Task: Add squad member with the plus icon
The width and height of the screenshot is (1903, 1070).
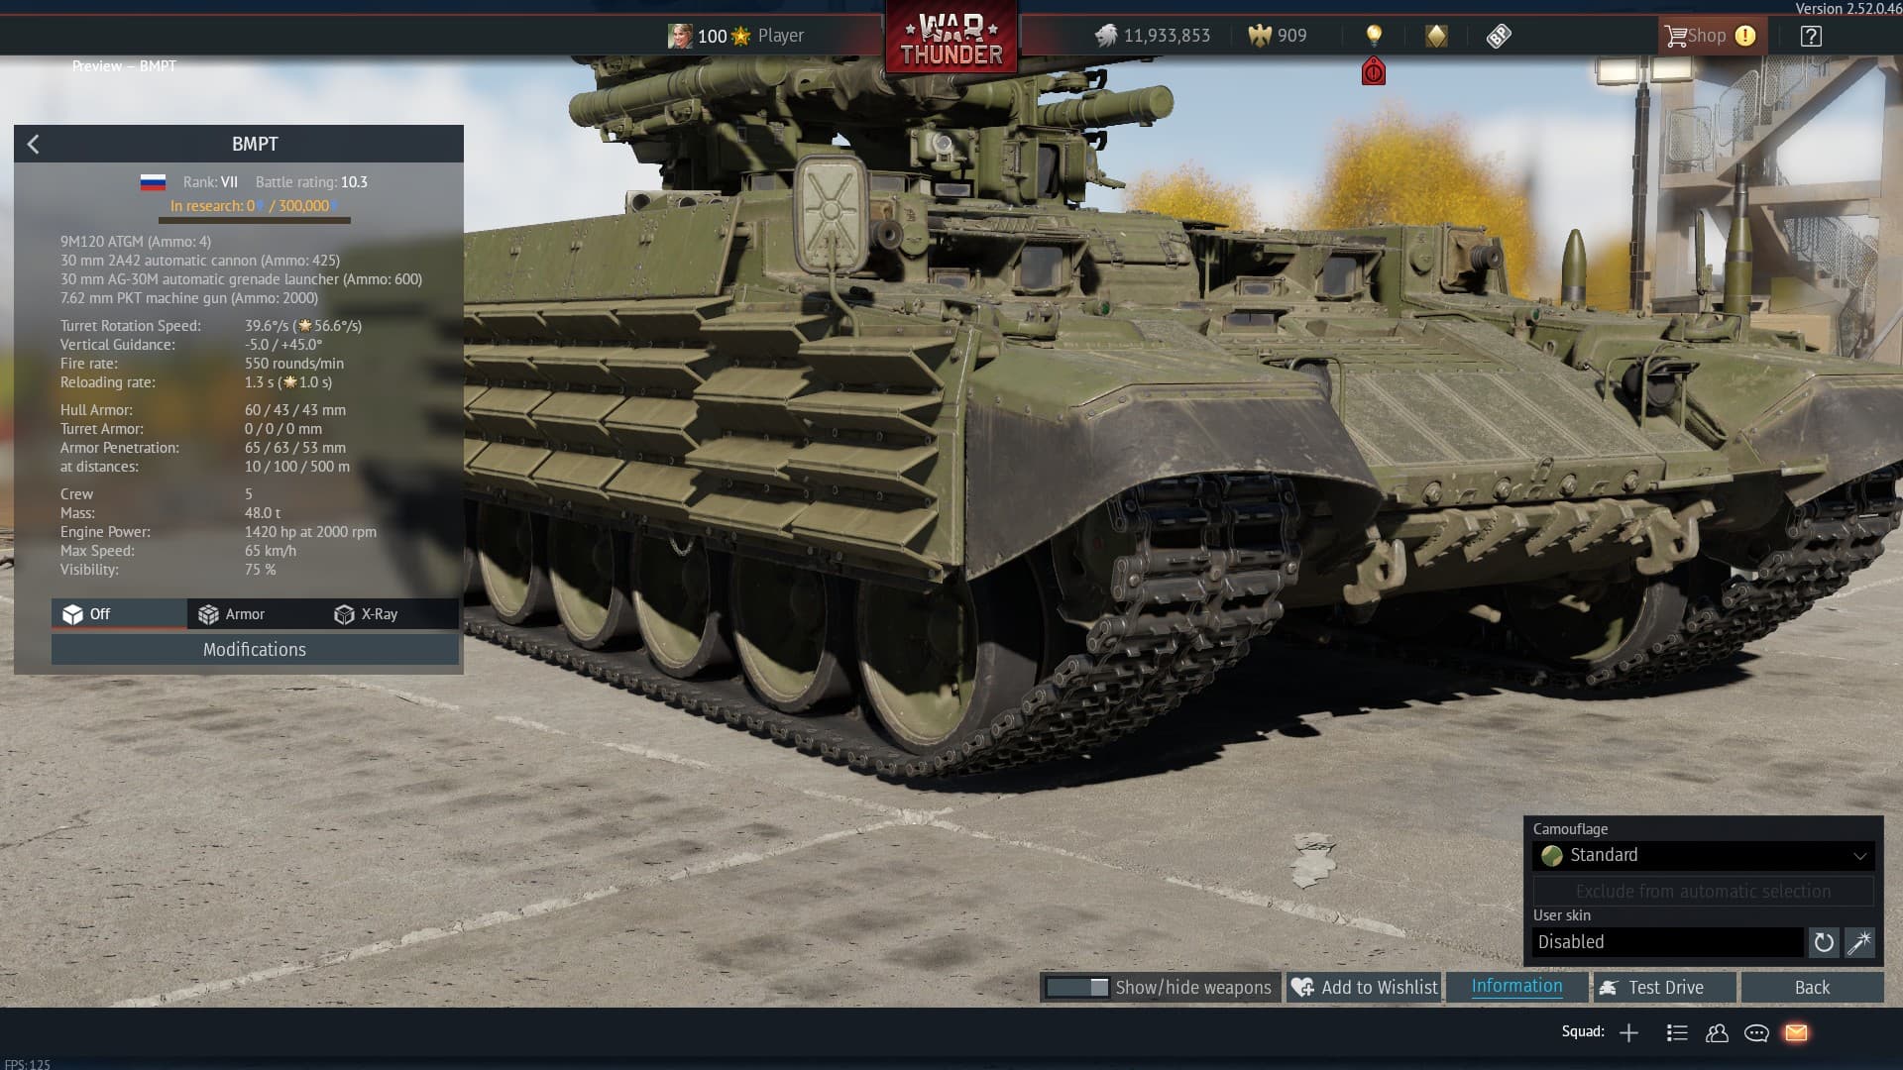Action: [x=1628, y=1032]
